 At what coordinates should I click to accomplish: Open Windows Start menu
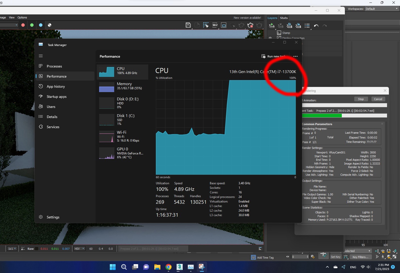(113, 267)
